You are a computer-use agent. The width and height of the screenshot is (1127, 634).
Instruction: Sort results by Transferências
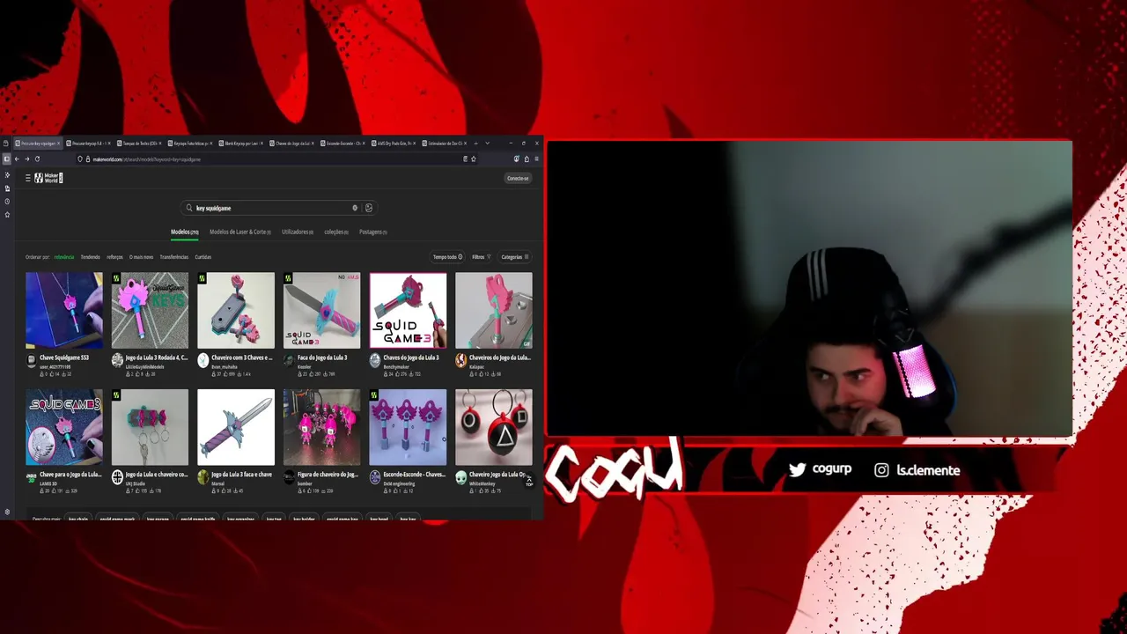click(174, 257)
